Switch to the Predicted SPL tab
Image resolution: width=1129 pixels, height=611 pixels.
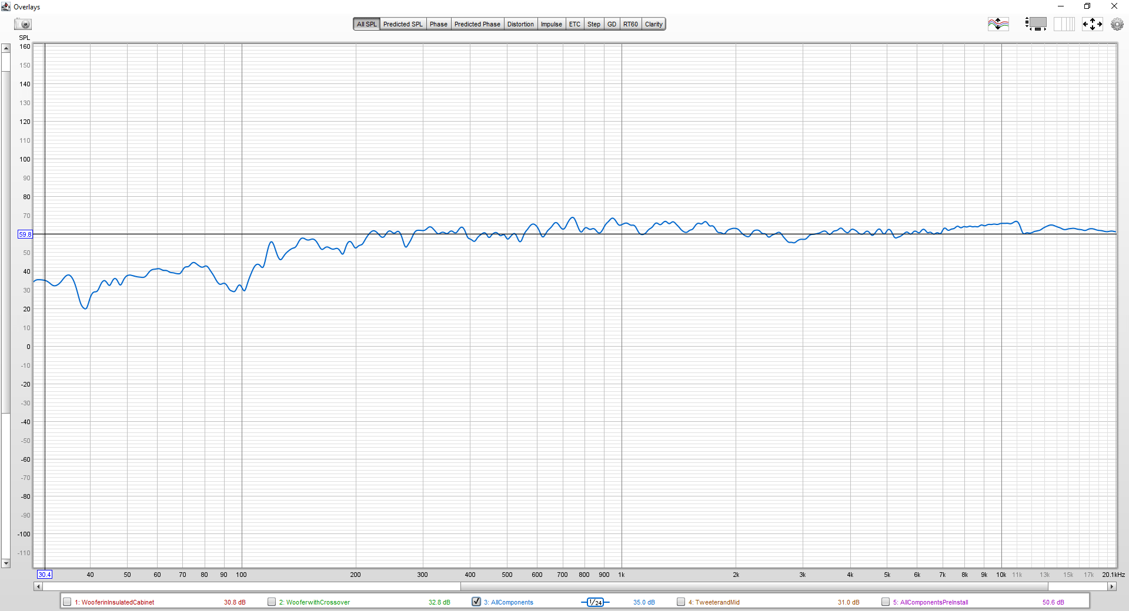click(403, 24)
